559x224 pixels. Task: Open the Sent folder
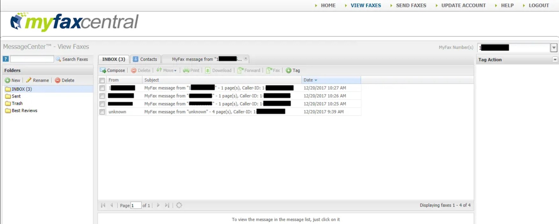pos(13,96)
